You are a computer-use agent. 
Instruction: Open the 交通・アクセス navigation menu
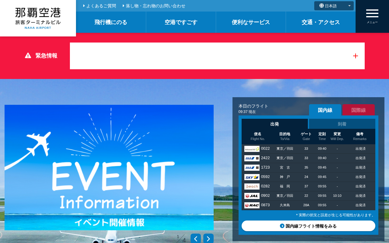(x=321, y=22)
